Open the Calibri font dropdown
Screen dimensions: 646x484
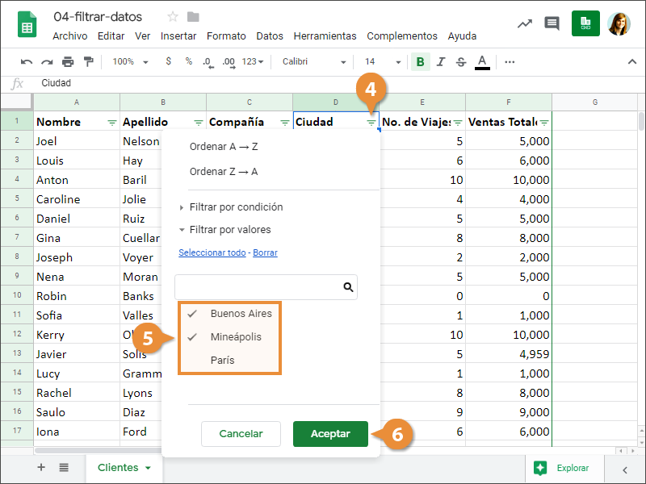pyautogui.click(x=314, y=62)
